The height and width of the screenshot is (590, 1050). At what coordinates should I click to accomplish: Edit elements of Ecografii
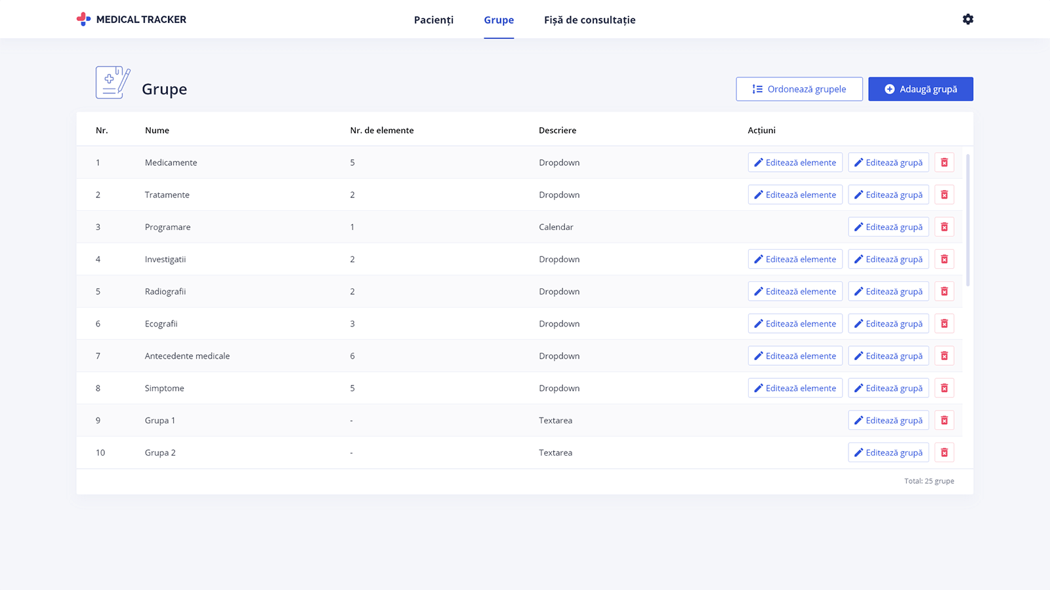tap(795, 323)
